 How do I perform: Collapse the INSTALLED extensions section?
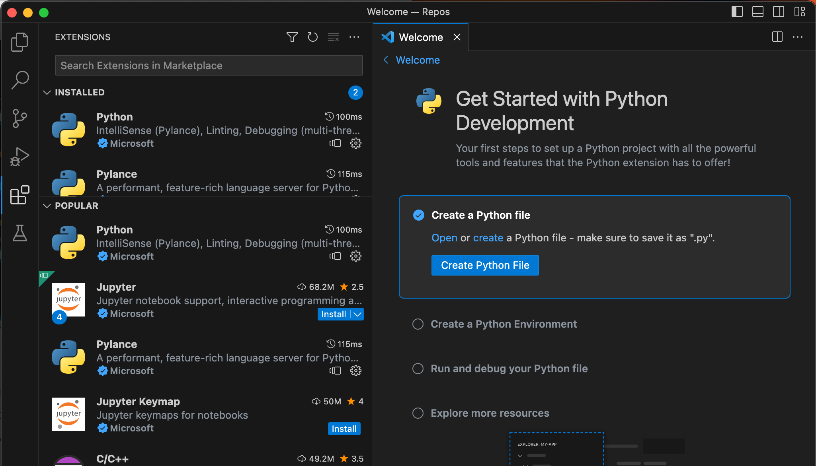tap(47, 92)
